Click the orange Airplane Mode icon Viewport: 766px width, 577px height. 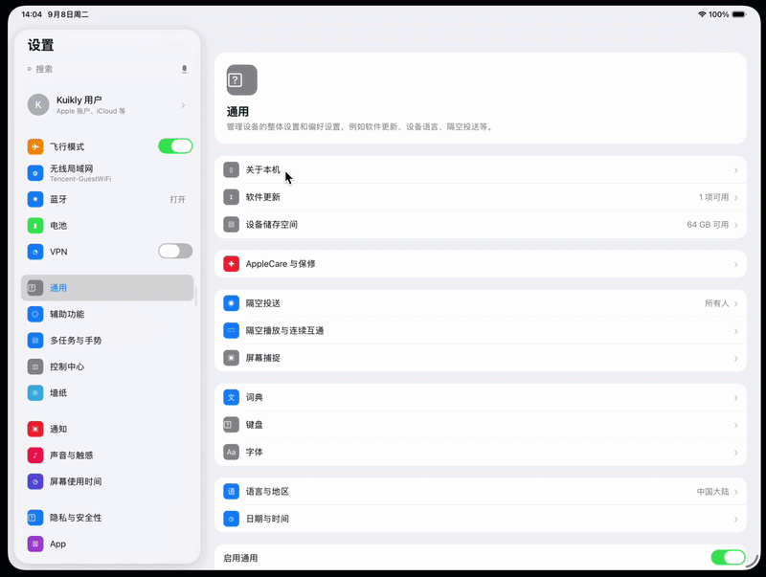point(35,146)
